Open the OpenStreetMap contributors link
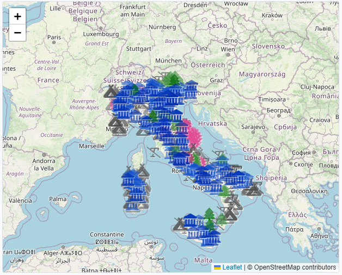342x275 pixels. click(x=295, y=267)
